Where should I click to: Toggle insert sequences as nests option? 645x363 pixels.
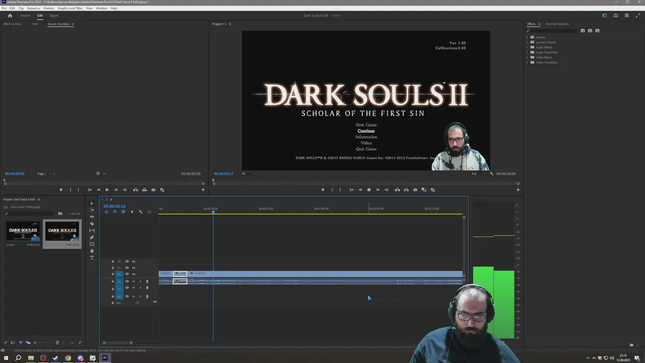pos(106,212)
